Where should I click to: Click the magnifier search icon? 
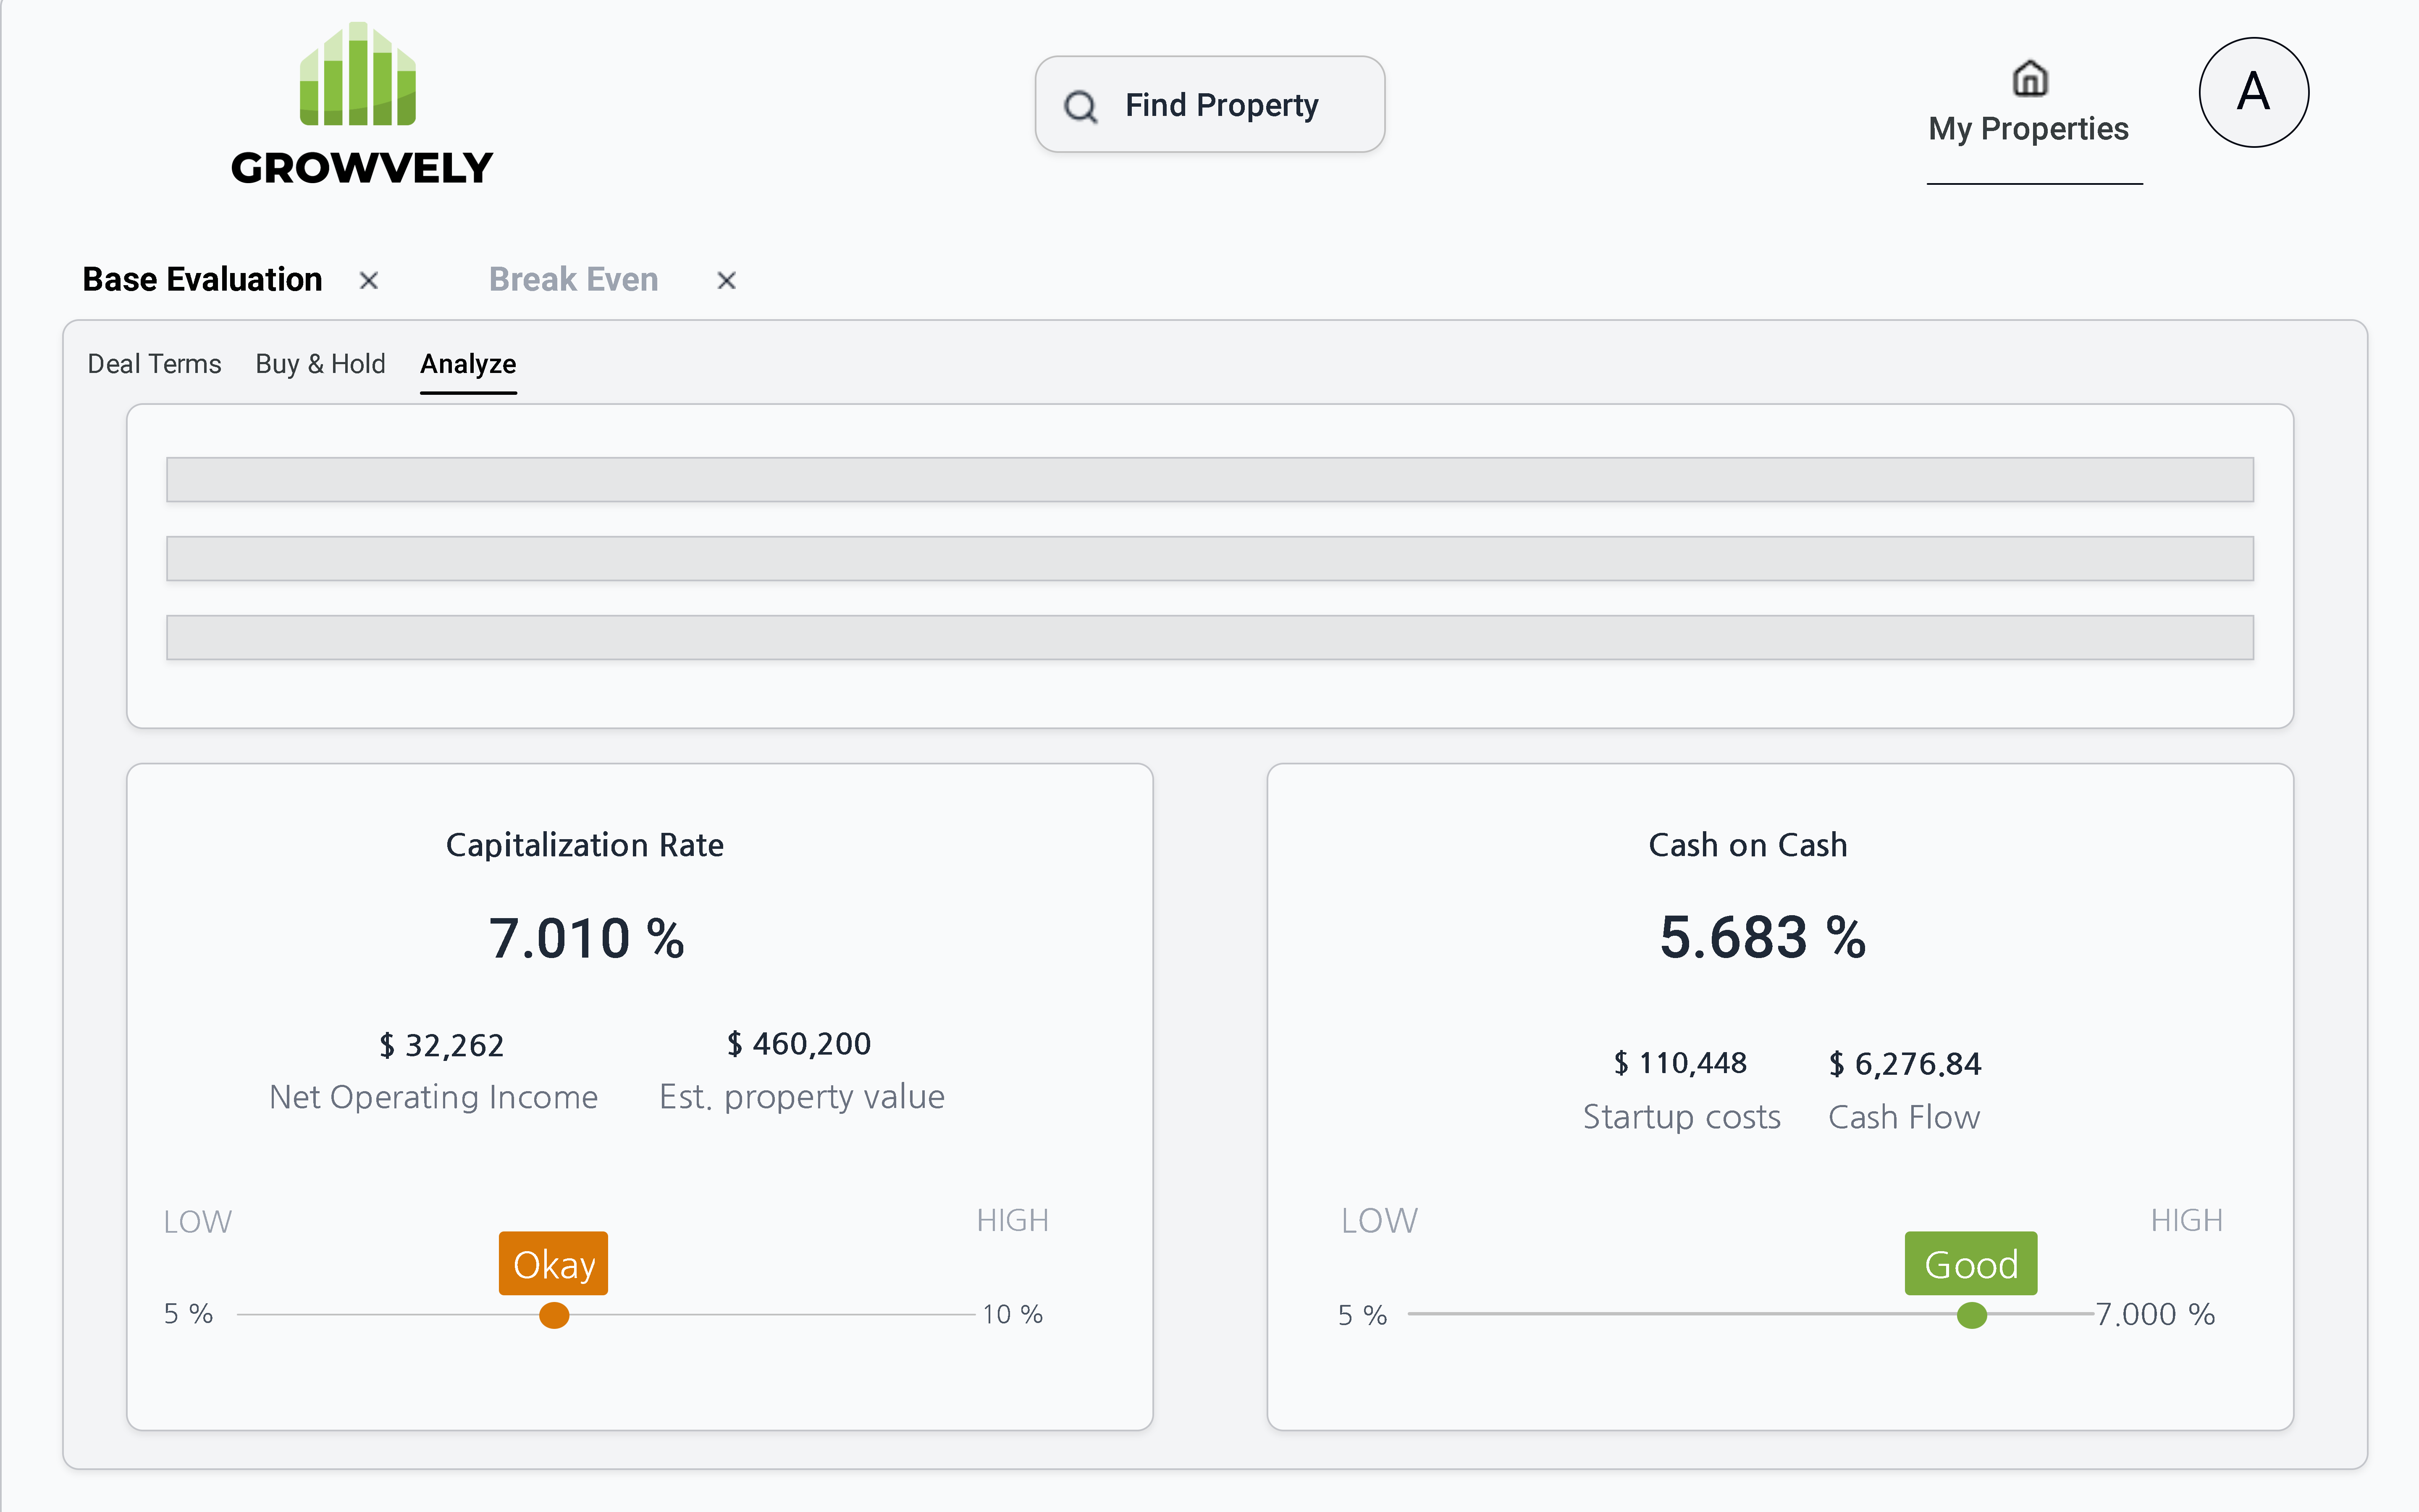coord(1080,106)
